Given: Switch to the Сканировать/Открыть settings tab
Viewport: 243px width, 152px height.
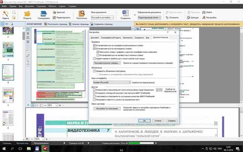Looking at the screenshot, I should tap(111, 38).
